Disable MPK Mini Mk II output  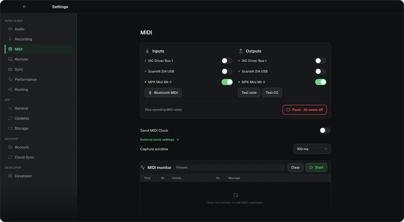[321, 82]
